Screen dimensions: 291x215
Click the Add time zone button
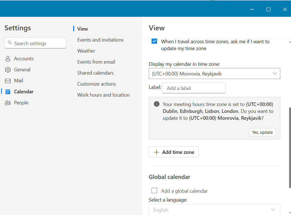[174, 152]
